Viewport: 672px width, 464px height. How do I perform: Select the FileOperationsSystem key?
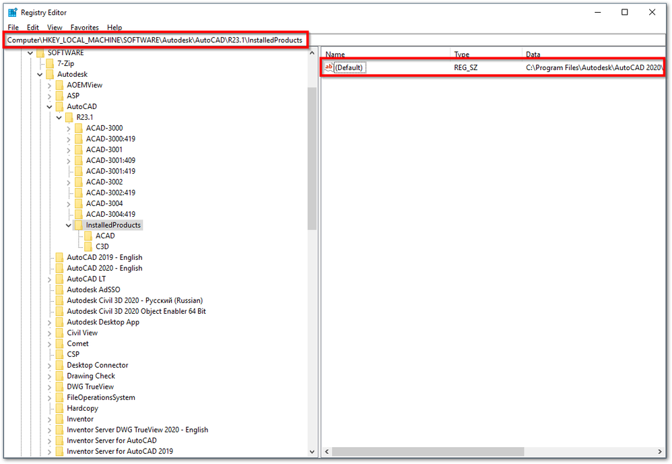[x=101, y=397]
